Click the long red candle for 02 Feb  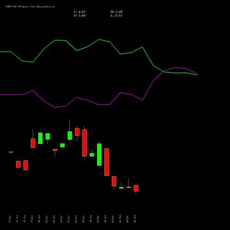[x=107, y=162]
